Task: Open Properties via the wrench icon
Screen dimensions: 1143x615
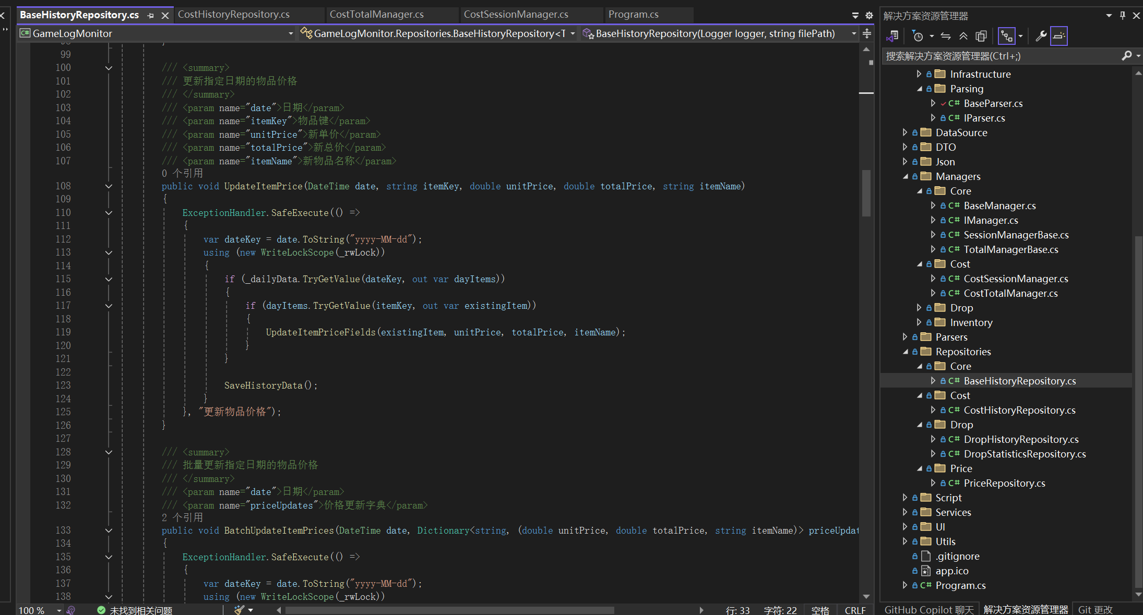Action: click(1041, 36)
